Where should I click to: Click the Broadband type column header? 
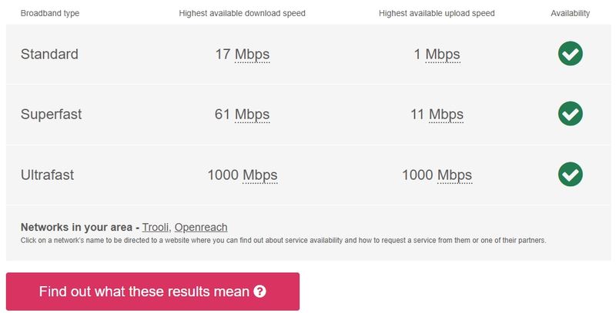50,13
